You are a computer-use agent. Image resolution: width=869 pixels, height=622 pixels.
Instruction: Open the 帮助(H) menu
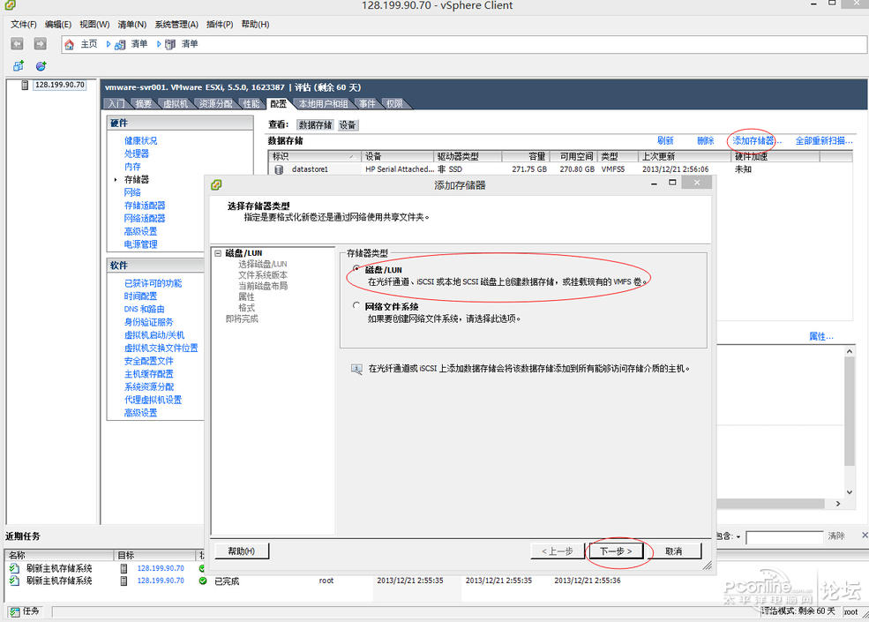(x=255, y=25)
